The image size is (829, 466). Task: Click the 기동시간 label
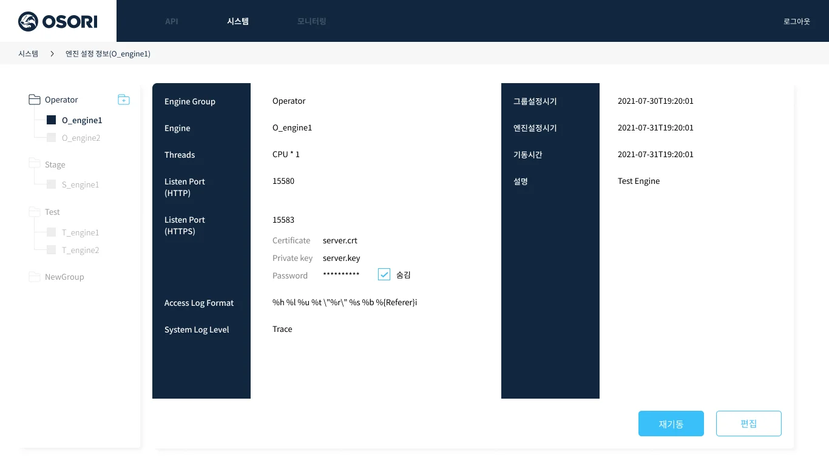[528, 155]
